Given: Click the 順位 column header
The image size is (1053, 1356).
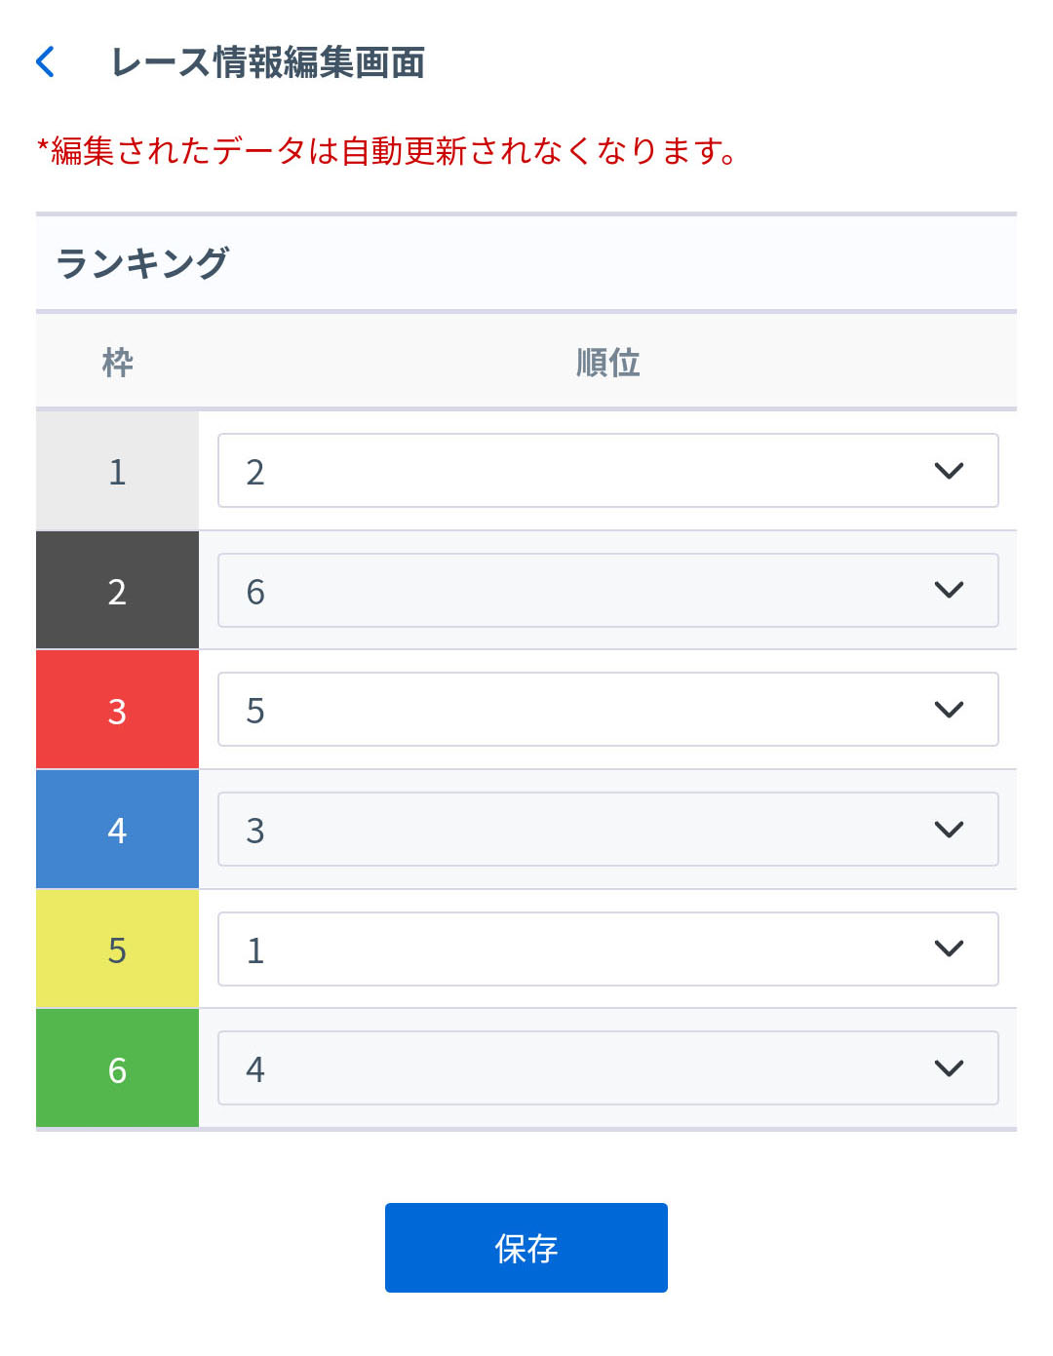Looking at the screenshot, I should (x=607, y=363).
